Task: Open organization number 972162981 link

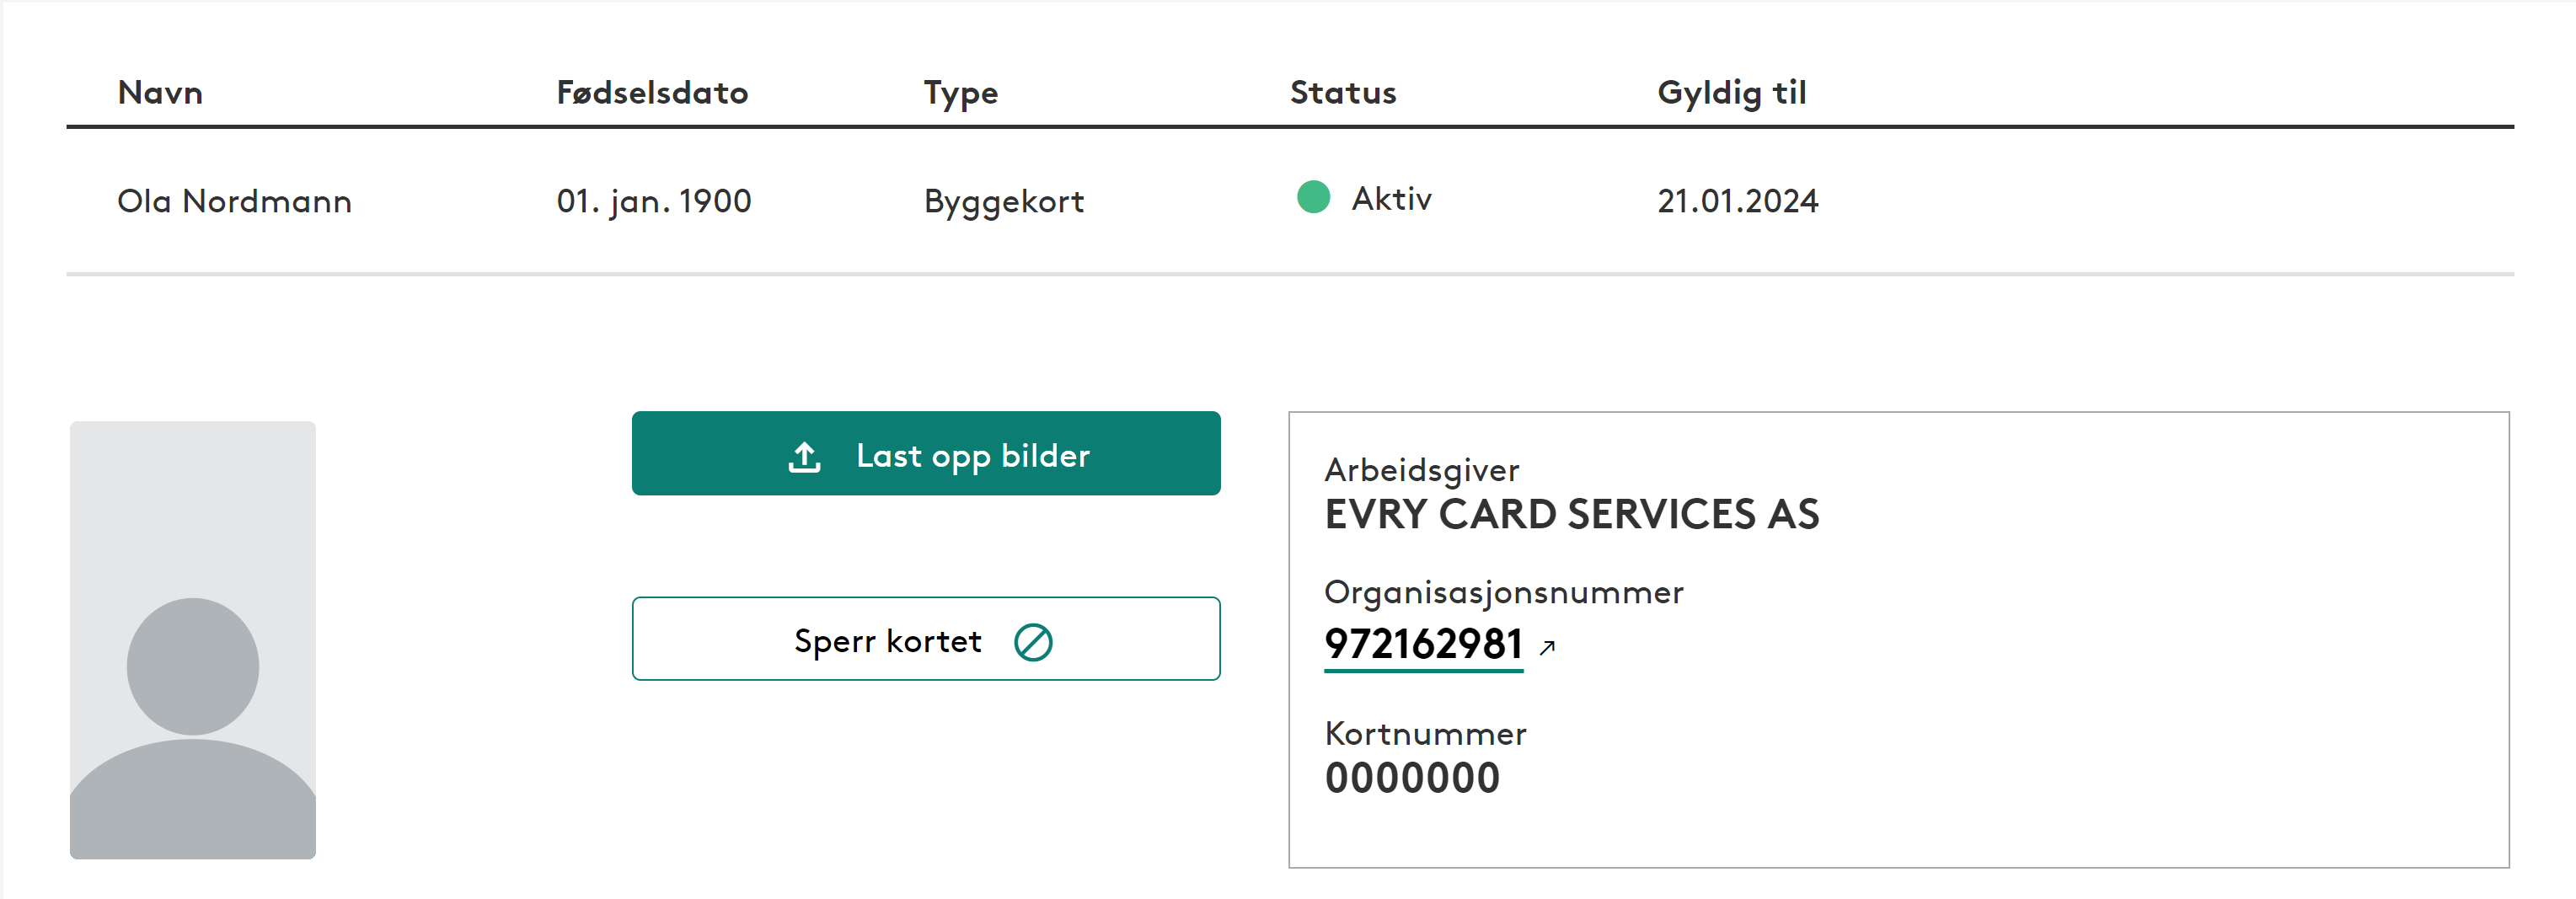Action: (x=1423, y=644)
